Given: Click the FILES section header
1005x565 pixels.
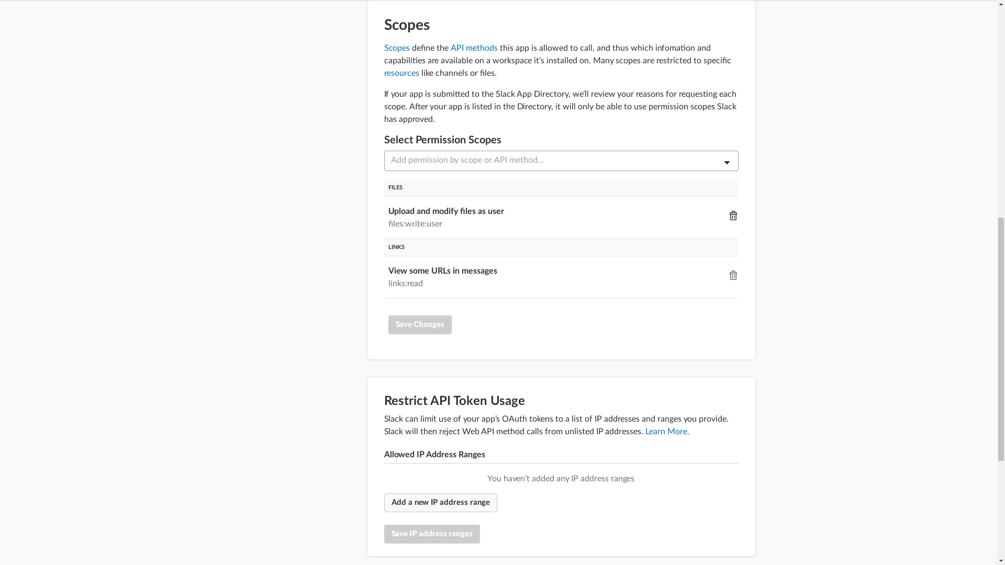Looking at the screenshot, I should [395, 187].
